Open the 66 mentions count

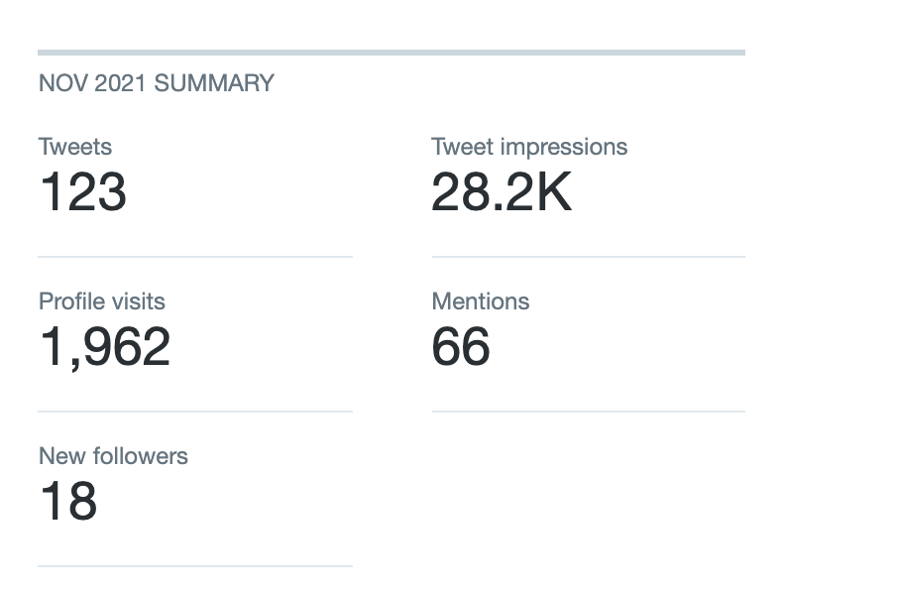click(x=461, y=346)
